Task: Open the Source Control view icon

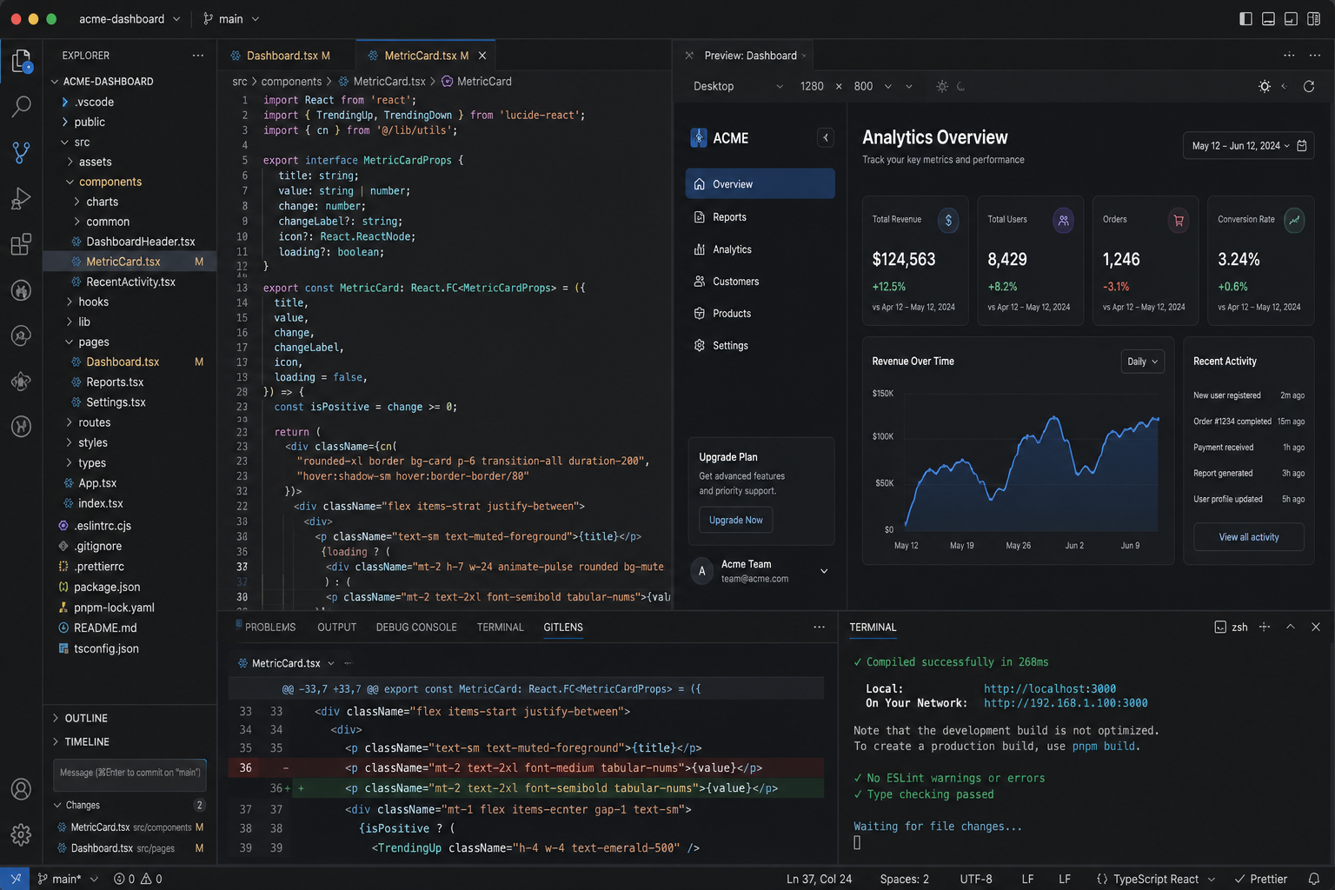Action: tap(21, 152)
